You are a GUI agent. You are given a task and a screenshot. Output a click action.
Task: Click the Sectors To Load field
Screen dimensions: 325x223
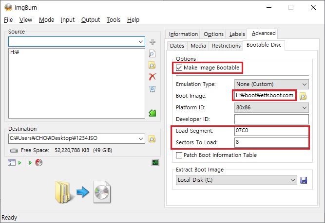271,142
